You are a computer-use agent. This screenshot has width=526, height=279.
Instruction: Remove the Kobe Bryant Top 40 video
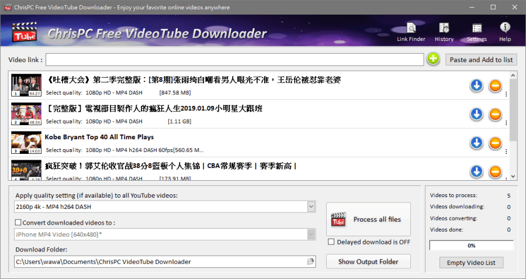pyautogui.click(x=495, y=143)
